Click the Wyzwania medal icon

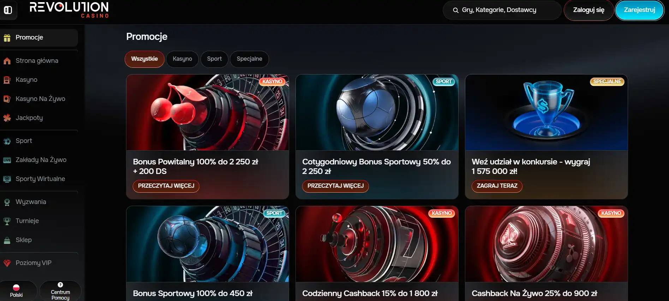(7, 202)
